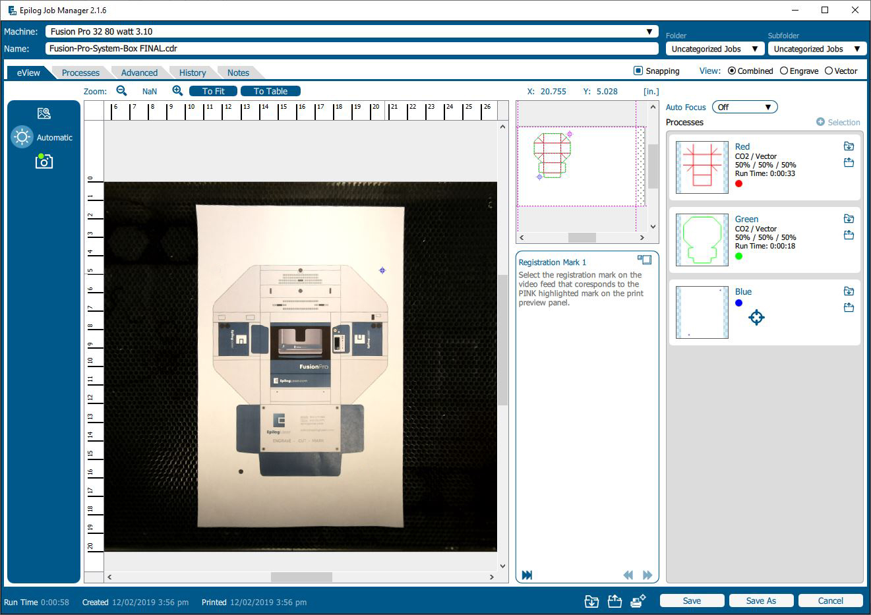Open the Folder dropdown
The width and height of the screenshot is (871, 615).
pos(715,49)
